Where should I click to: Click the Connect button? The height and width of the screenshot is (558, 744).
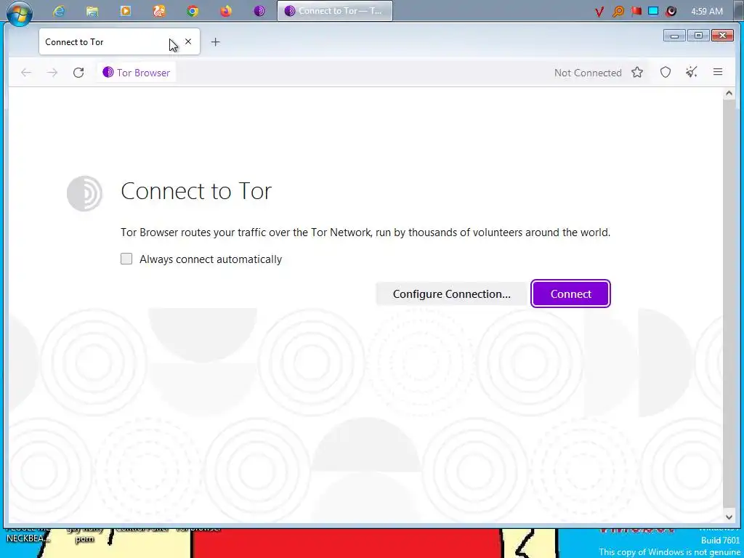click(x=570, y=294)
